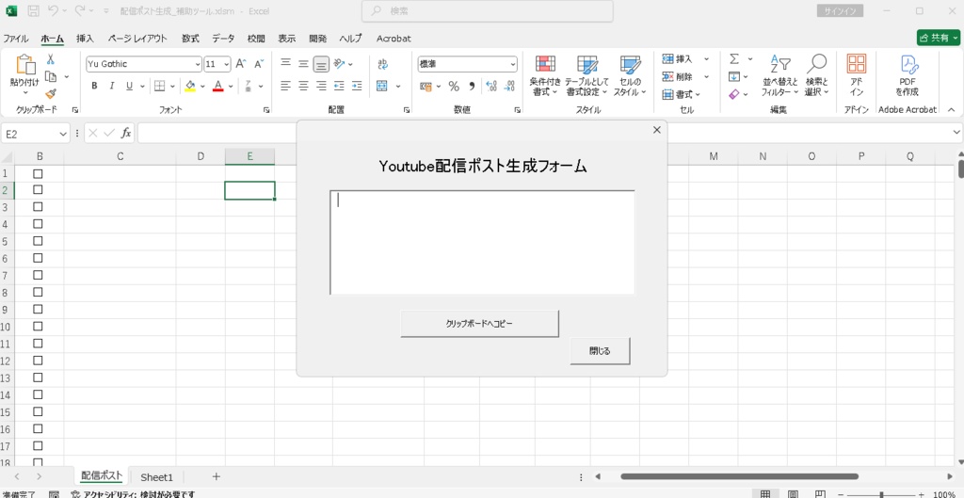Image resolution: width=964 pixels, height=498 pixels.
Task: Check the checkbox in row 9
Action: [38, 310]
